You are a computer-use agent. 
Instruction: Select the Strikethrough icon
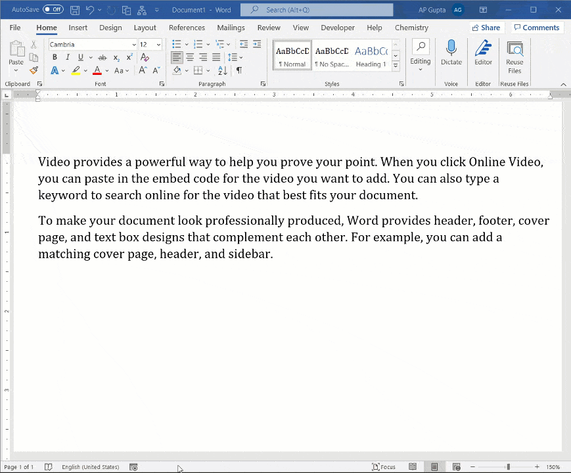pos(102,57)
